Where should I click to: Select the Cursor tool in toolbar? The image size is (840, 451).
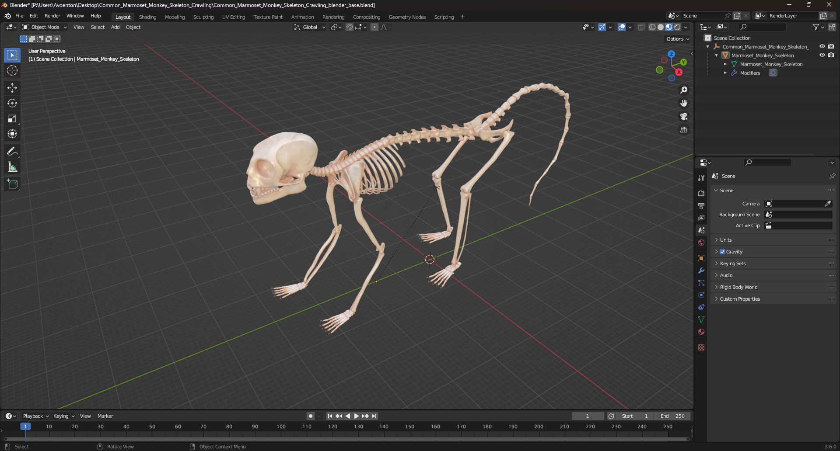coord(12,70)
